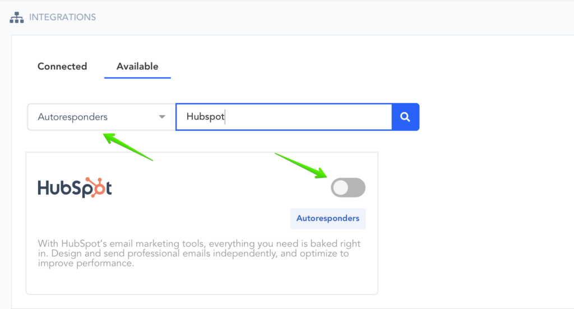Click the Integrations sitemap icon

(17, 17)
